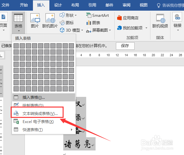The height and width of the screenshot is (155, 184).
Task: Insert a picture with 图片
Action: coord(35,21)
